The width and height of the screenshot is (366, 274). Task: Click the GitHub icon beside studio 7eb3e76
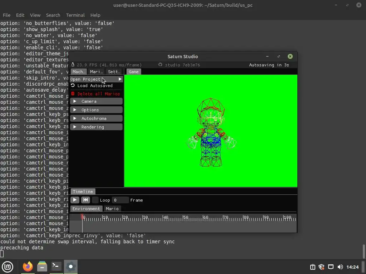160,65
